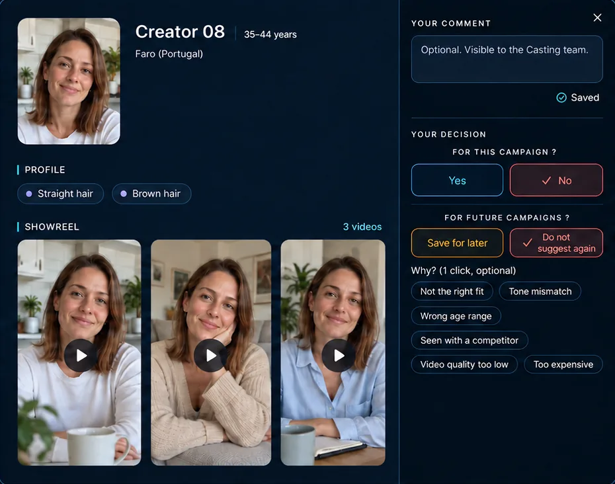Pick the Seen with a competitor reason

470,340
